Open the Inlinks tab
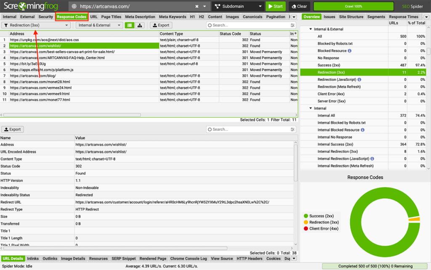Screen dimensions: 431x270 pos(33,259)
